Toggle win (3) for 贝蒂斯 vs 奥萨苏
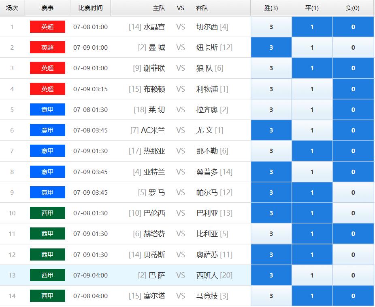This screenshot has width=375, height=307. 271,254
